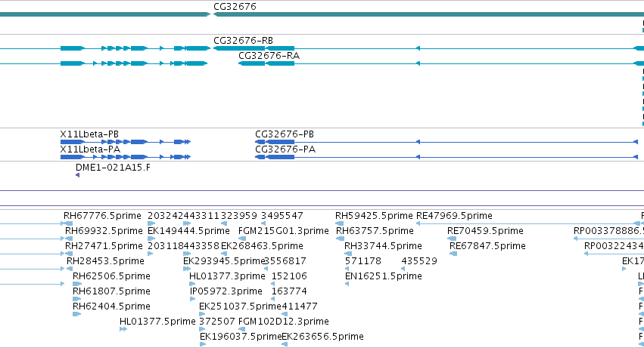Click the CG32676-RA transcript label
This screenshot has width=644, height=348.
pyautogui.click(x=269, y=55)
